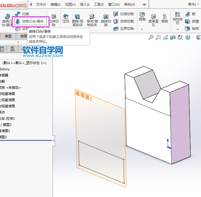201x197 pixels.
Task: Select 草图2 in the feature tree
Action: coord(6,124)
